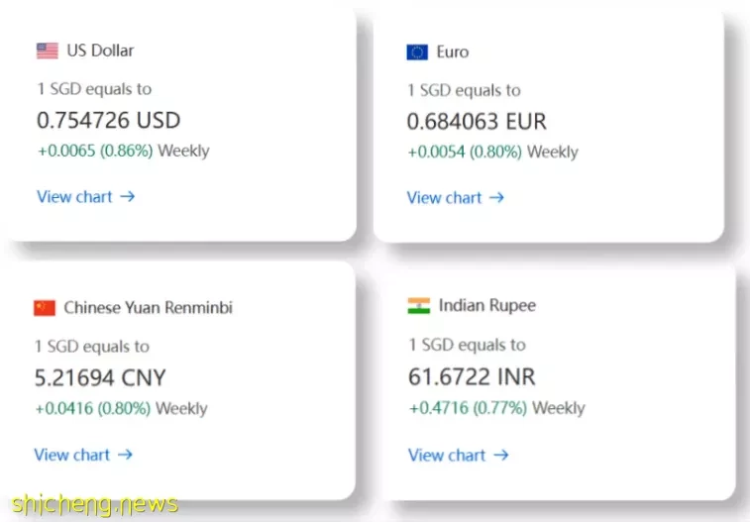Click the India flag icon
Screen dimensions: 750x522
click(419, 306)
